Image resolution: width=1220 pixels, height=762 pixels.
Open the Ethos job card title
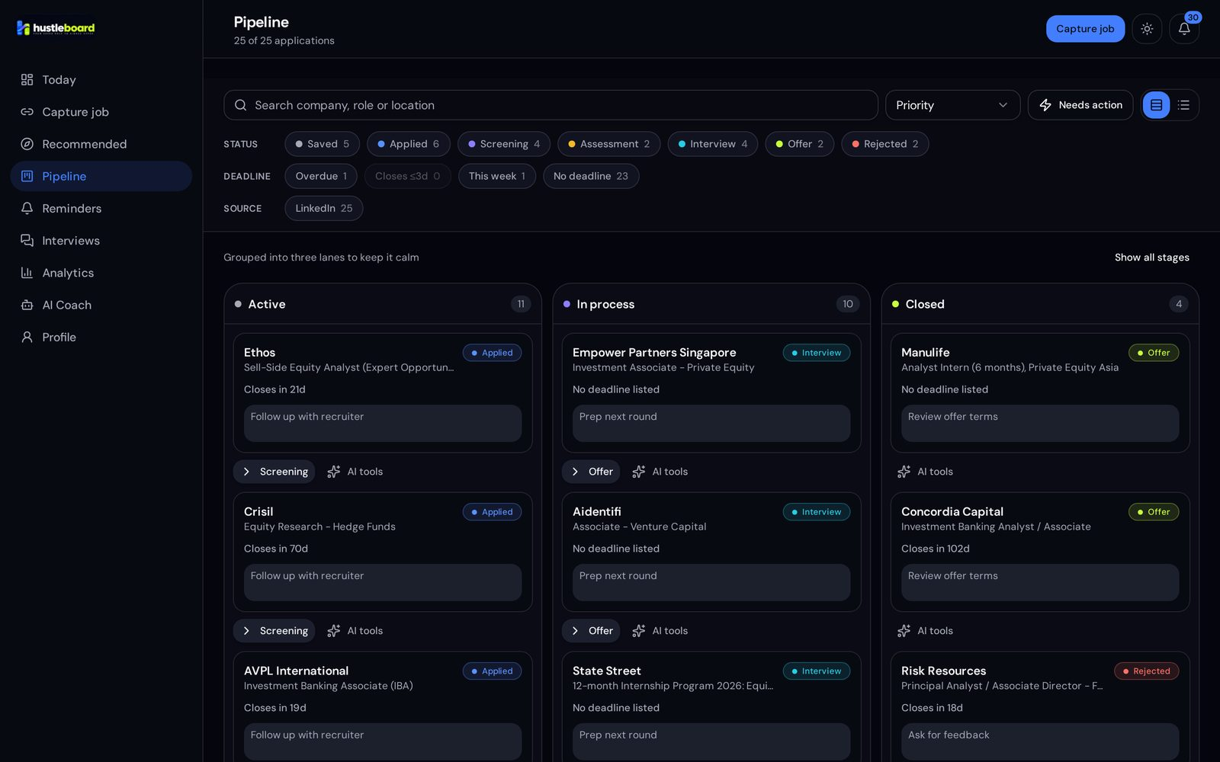click(x=259, y=353)
